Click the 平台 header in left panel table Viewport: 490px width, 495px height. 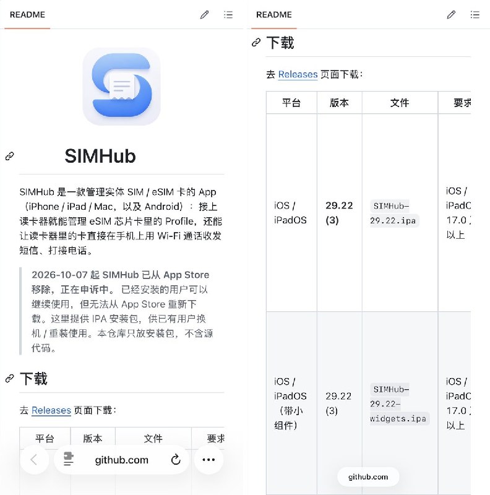pos(45,438)
